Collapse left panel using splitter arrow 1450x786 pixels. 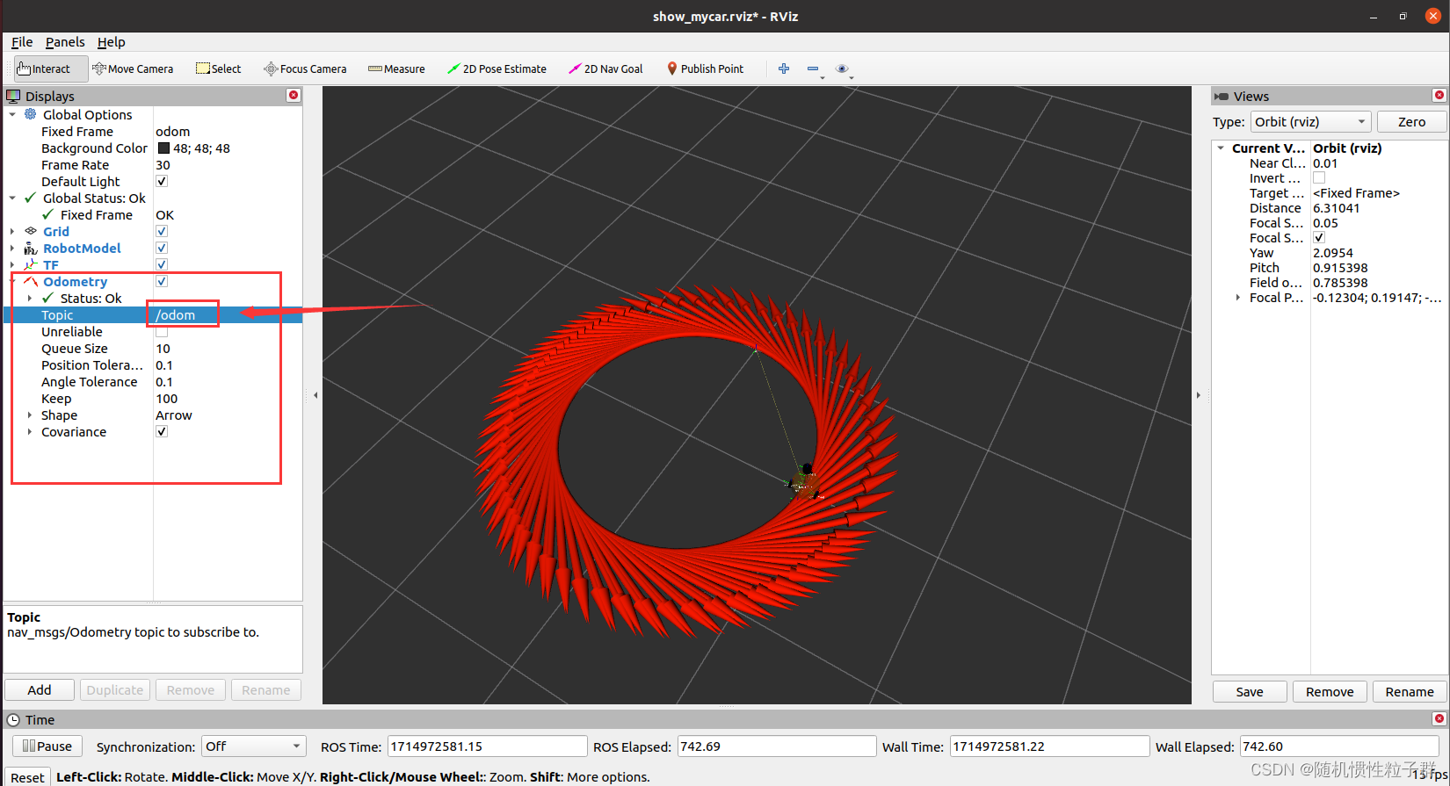pos(315,395)
